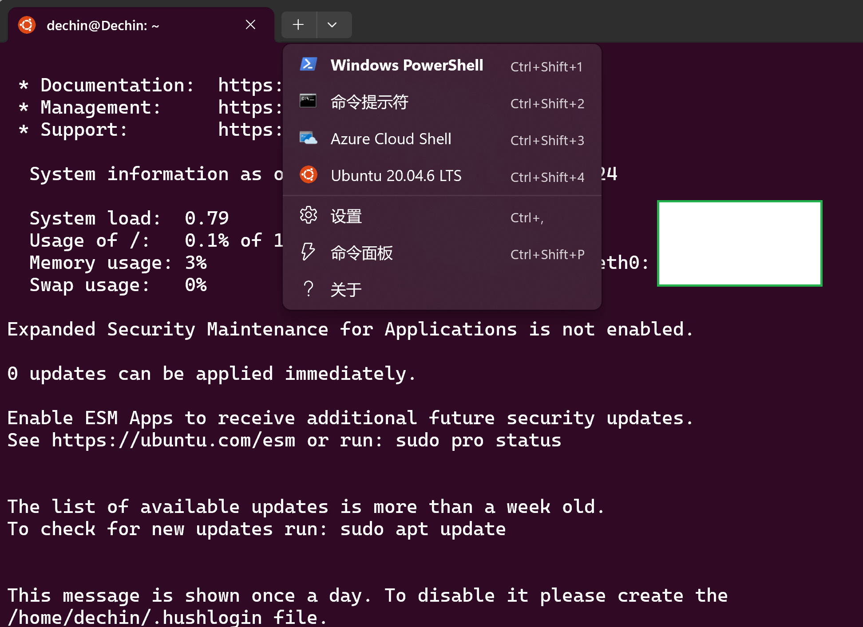The height and width of the screenshot is (627, 863).
Task: Select 关于 menu item
Action: tap(346, 290)
